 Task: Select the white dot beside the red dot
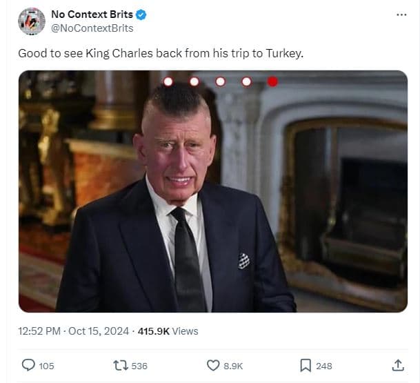pyautogui.click(x=246, y=81)
